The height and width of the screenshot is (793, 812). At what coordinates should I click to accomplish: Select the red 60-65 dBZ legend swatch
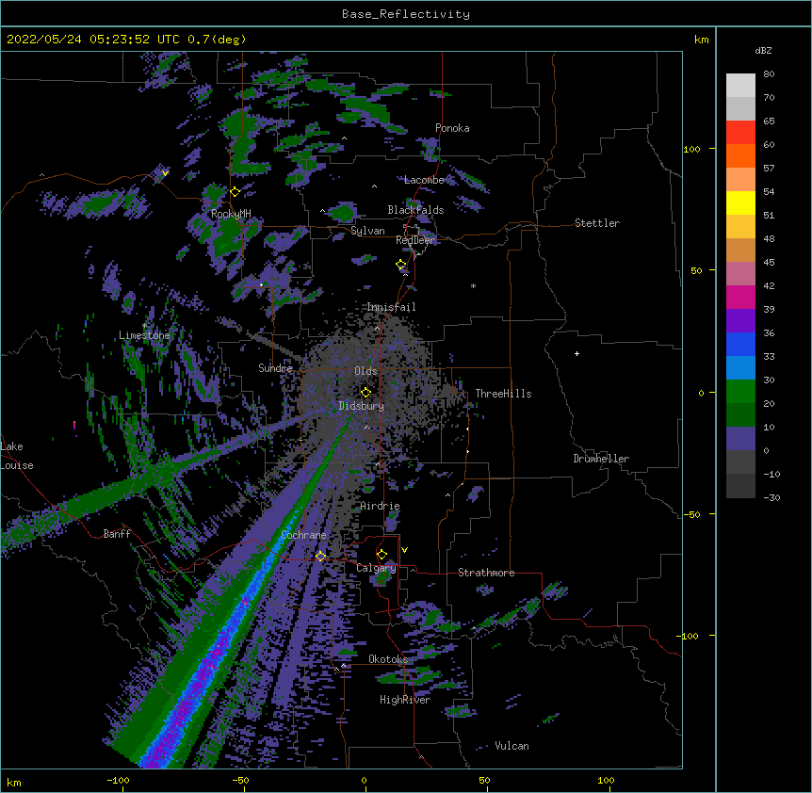click(740, 133)
